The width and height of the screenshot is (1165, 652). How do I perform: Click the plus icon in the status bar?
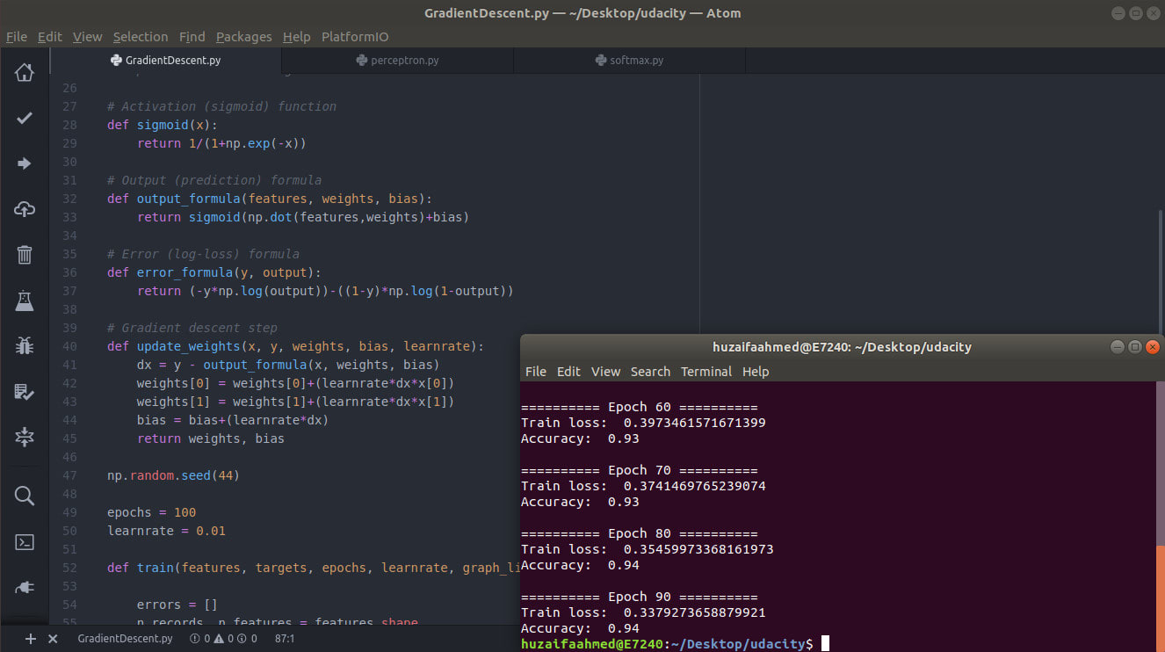click(31, 639)
